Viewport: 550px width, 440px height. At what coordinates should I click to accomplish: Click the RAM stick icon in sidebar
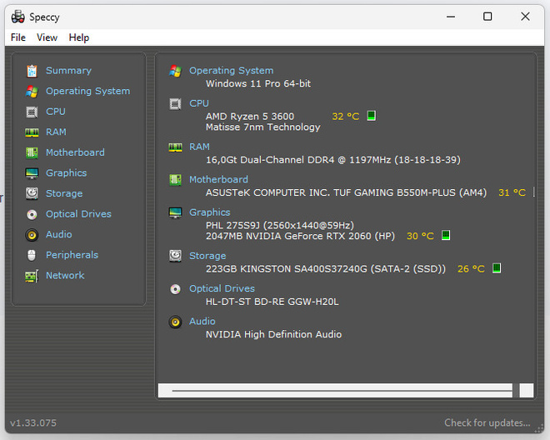(x=32, y=132)
